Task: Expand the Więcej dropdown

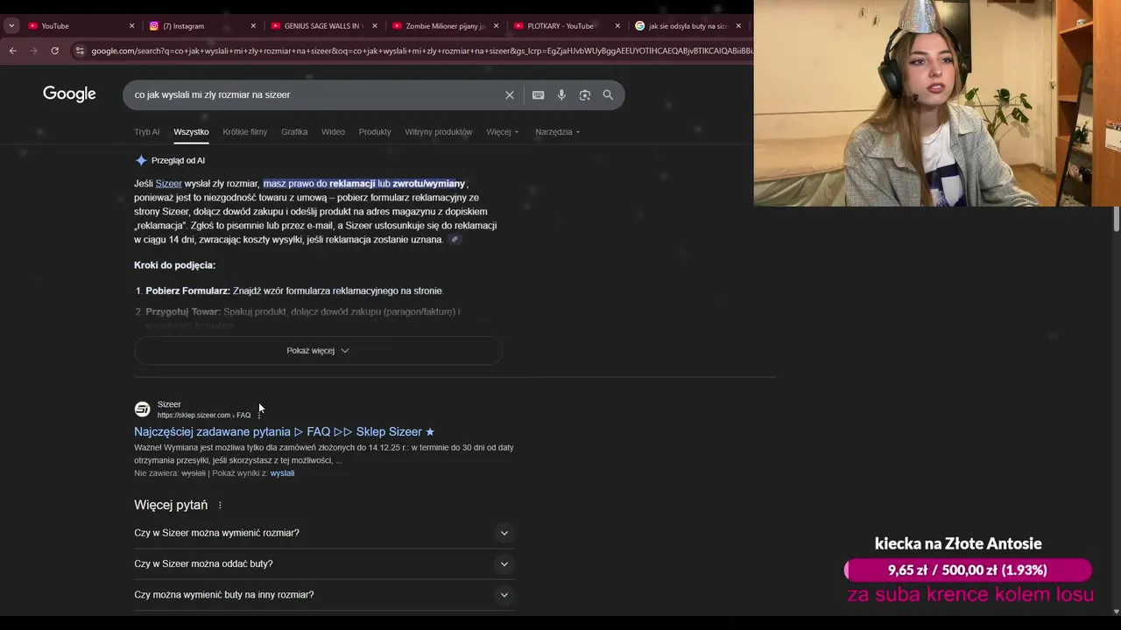Action: (x=503, y=132)
